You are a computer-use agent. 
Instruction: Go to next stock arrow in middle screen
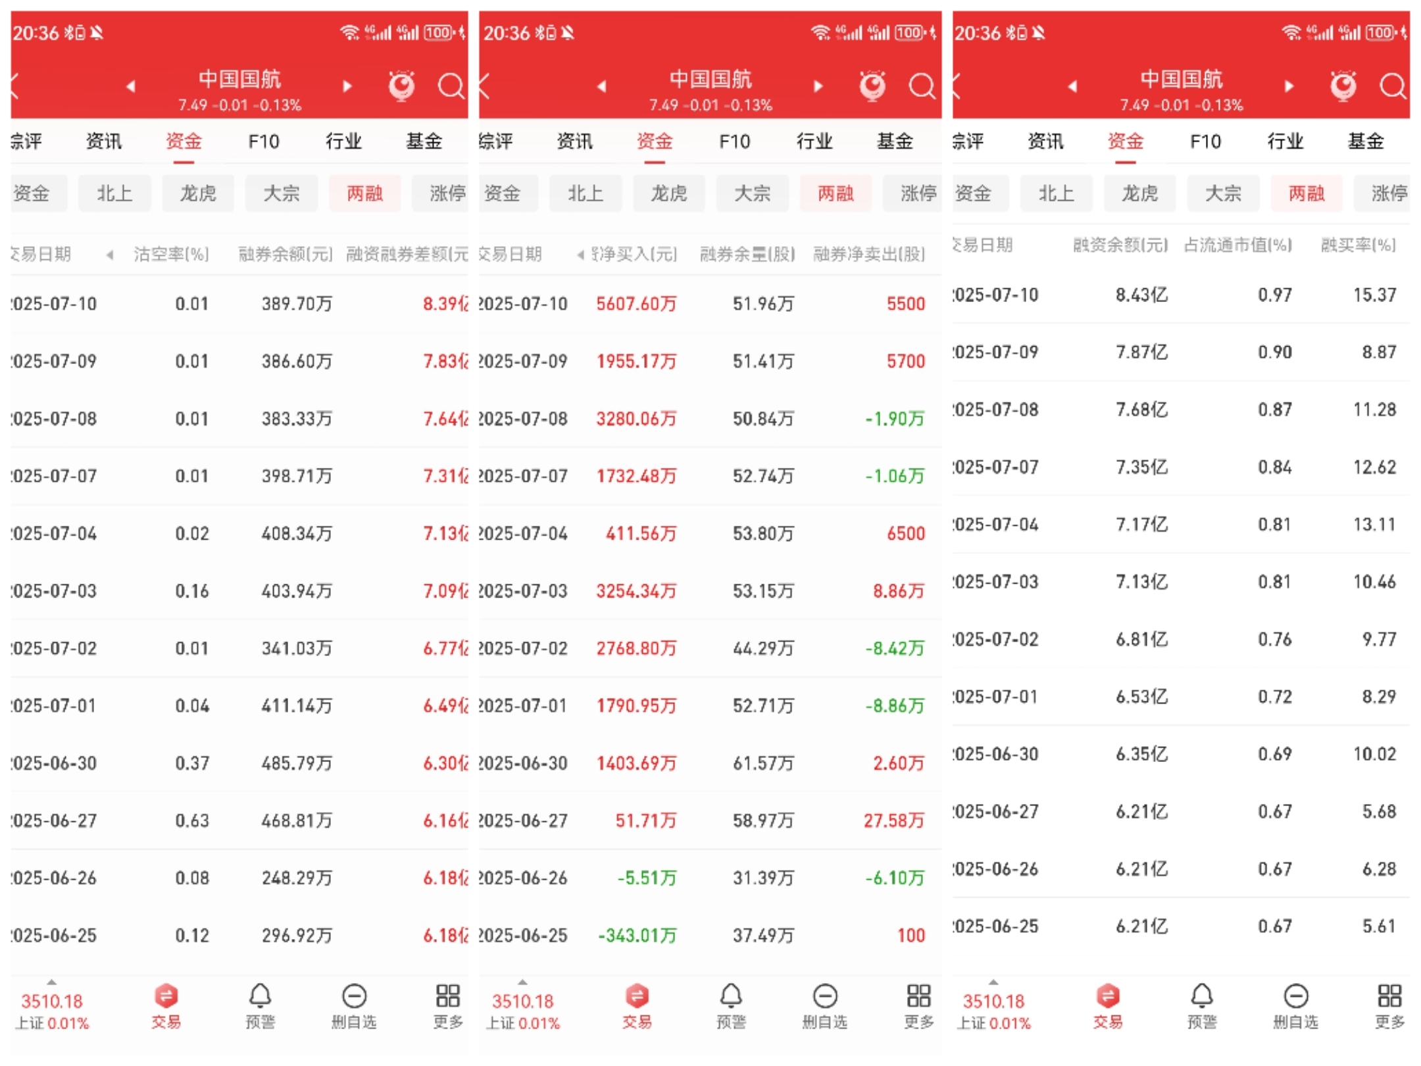[818, 86]
